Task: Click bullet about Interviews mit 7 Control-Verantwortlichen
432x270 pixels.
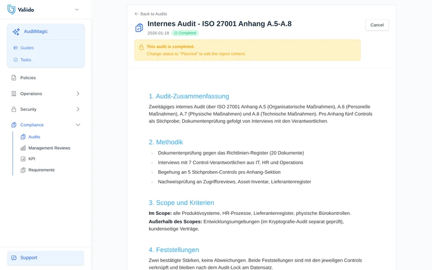Action: coord(230,163)
